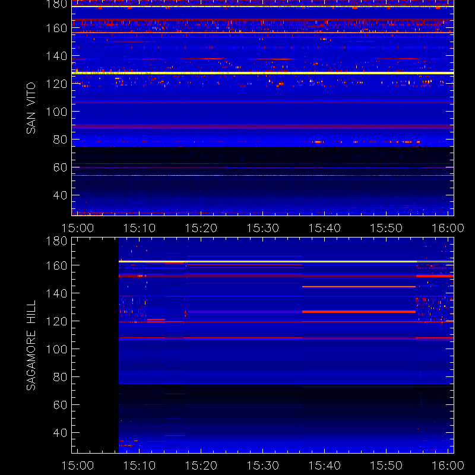This screenshot has width=475, height=475.
Task: Select the 160 tick label on Sagamore Hill axis
Action: (56, 265)
